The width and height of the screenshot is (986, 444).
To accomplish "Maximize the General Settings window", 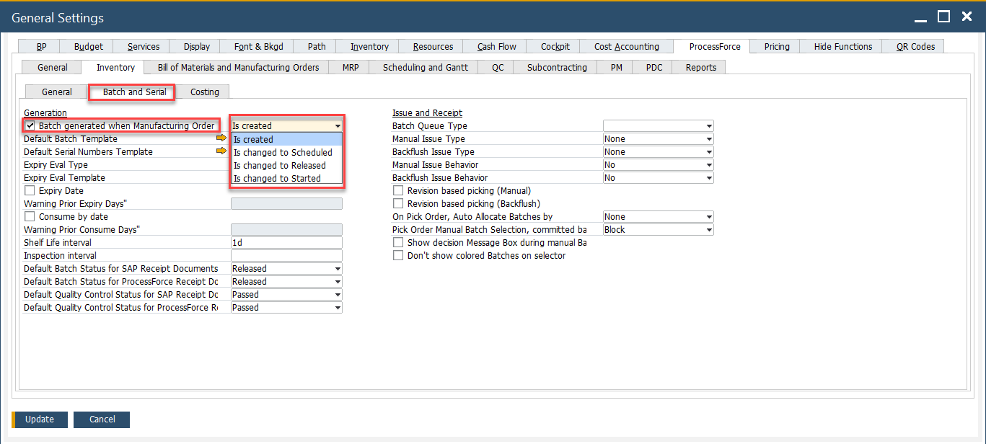I will pyautogui.click(x=943, y=17).
